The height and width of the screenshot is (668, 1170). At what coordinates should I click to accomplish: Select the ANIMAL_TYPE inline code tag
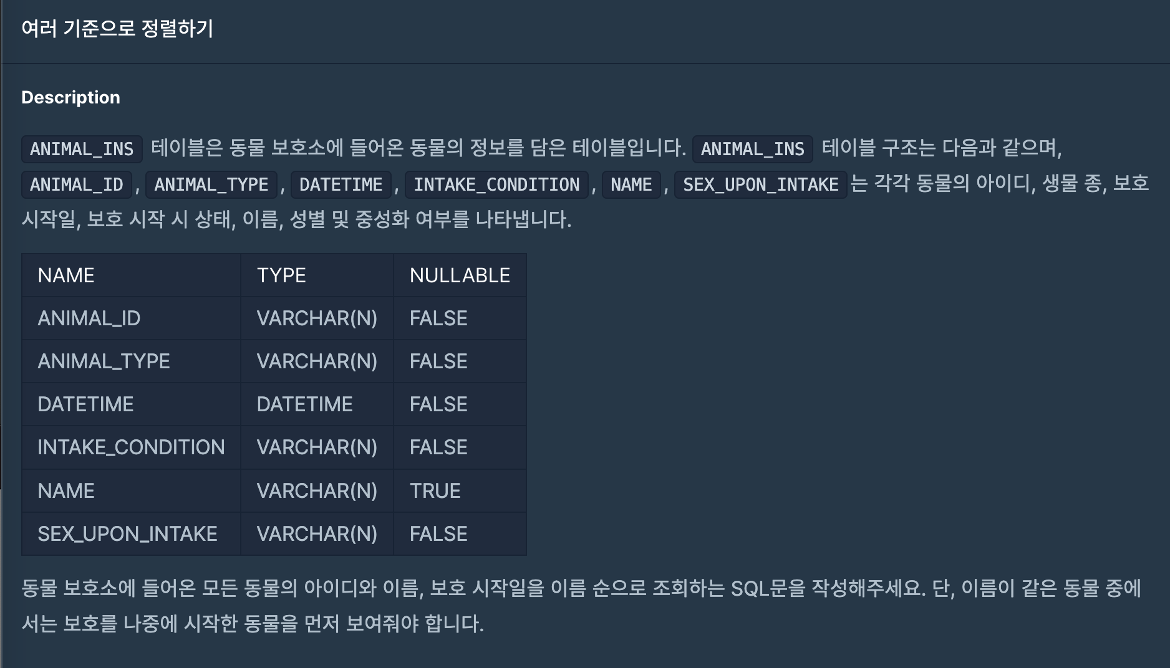[211, 184]
